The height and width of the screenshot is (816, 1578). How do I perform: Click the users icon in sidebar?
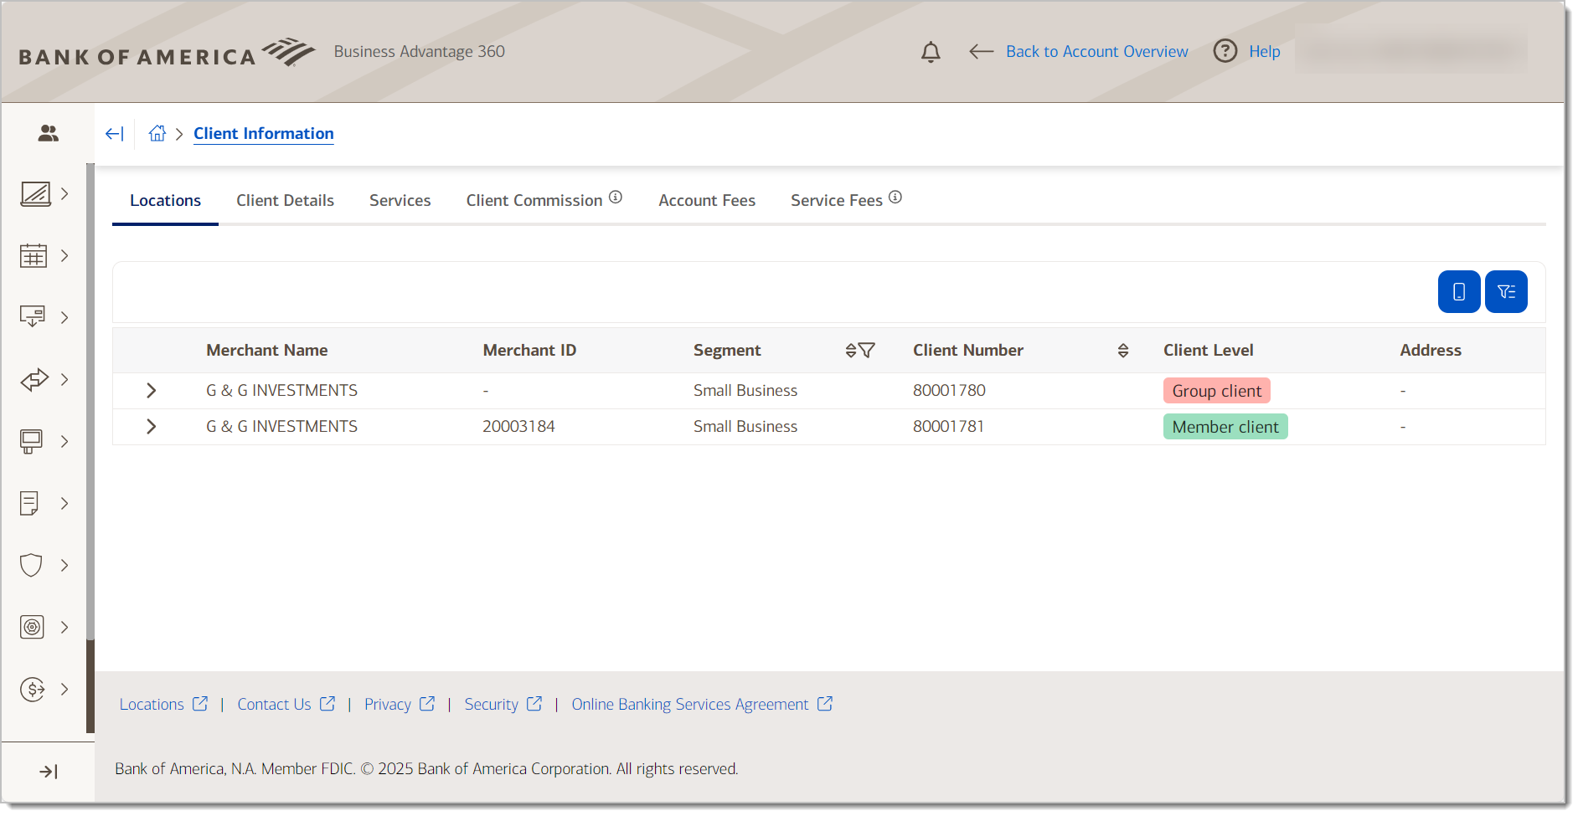point(48,134)
